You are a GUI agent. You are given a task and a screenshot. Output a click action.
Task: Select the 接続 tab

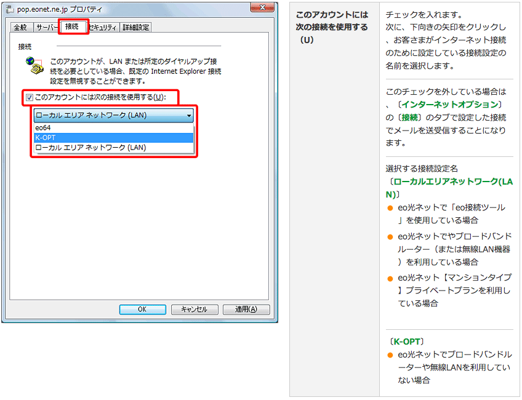click(73, 26)
